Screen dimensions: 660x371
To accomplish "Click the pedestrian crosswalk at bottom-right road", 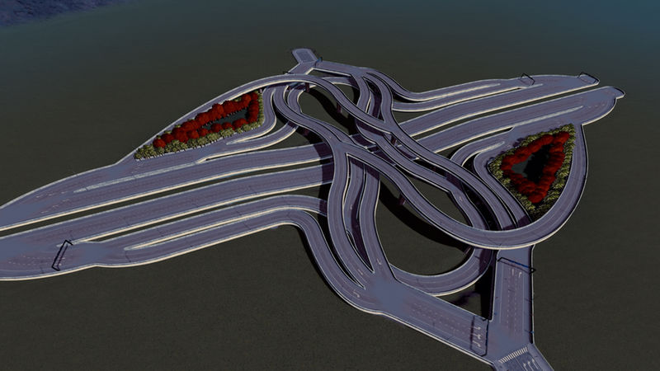I will point(515,355).
